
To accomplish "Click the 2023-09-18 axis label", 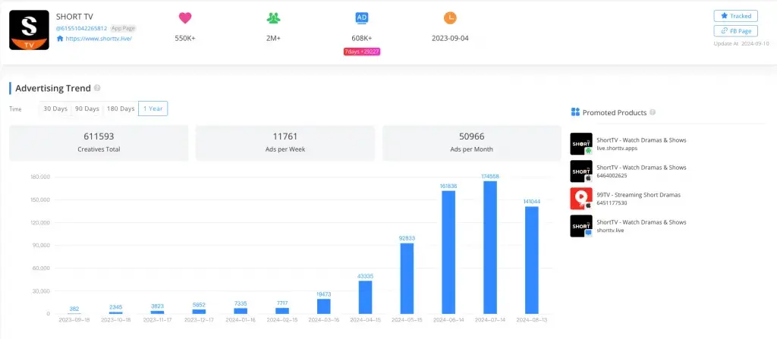I will [x=74, y=320].
